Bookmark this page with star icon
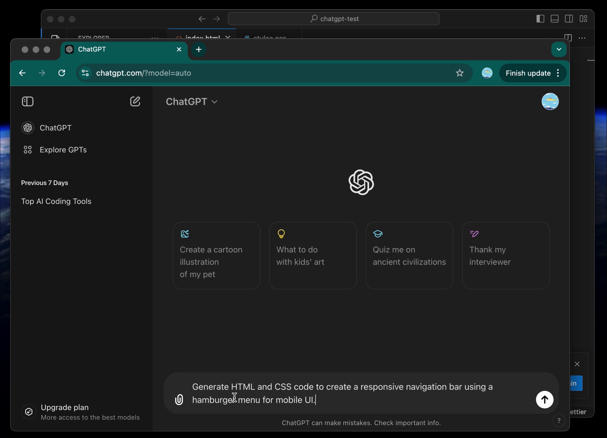Image resolution: width=607 pixels, height=438 pixels. [x=460, y=73]
